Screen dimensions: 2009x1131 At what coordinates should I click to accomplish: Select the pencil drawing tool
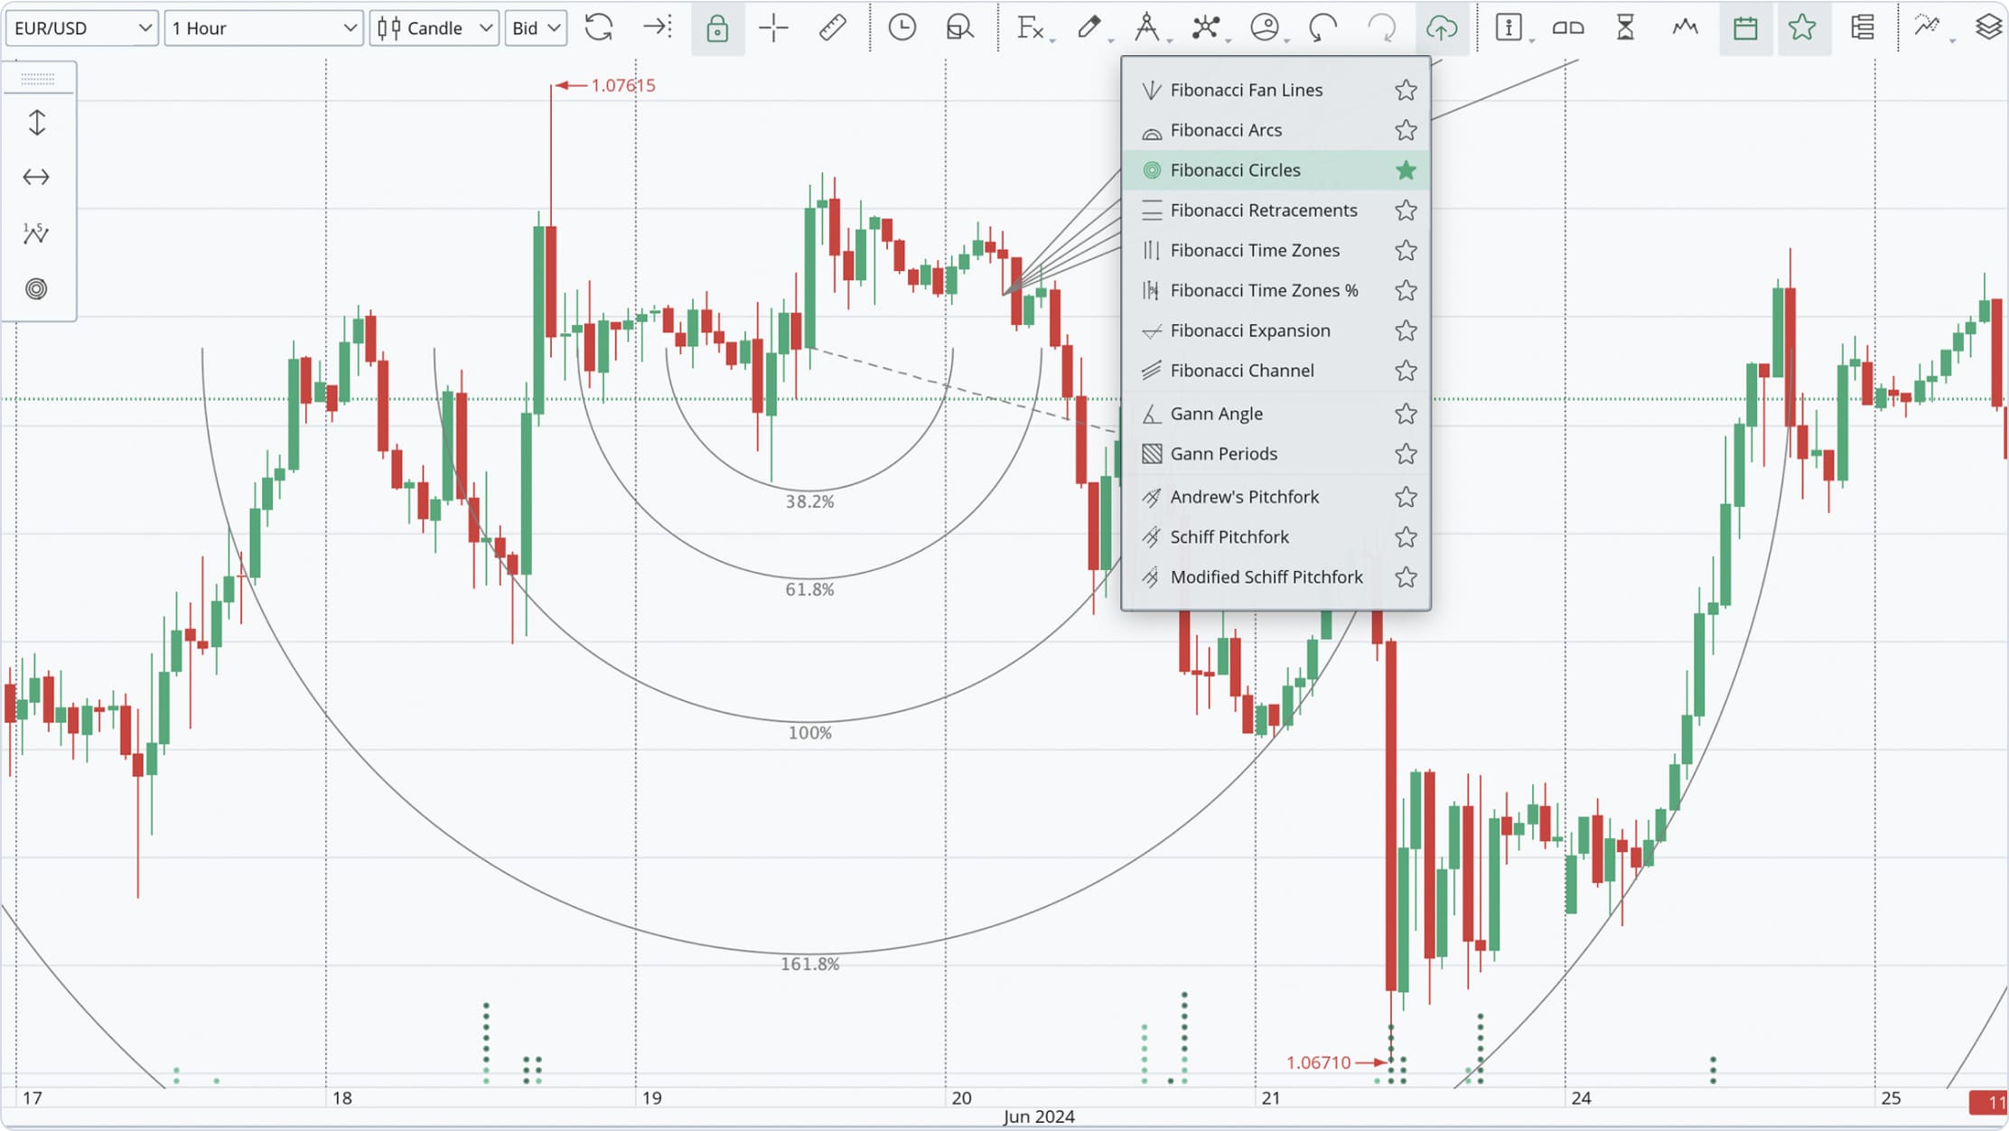[x=1089, y=29]
